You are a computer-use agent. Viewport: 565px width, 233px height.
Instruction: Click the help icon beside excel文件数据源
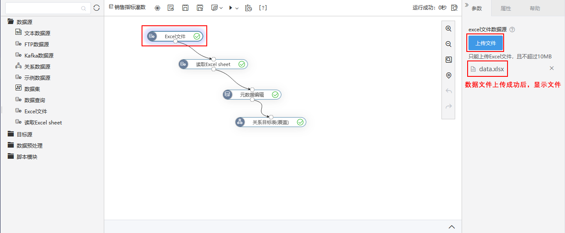(x=512, y=30)
